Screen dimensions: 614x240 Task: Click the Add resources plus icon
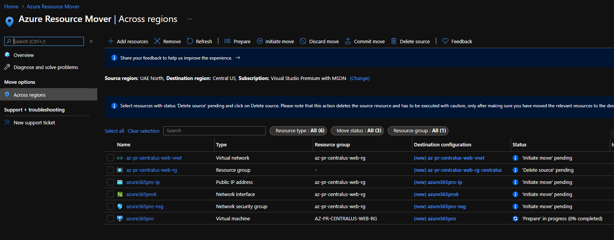pos(111,41)
